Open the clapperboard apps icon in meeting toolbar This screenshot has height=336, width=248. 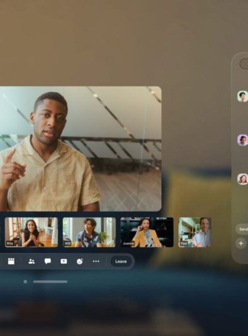11,261
